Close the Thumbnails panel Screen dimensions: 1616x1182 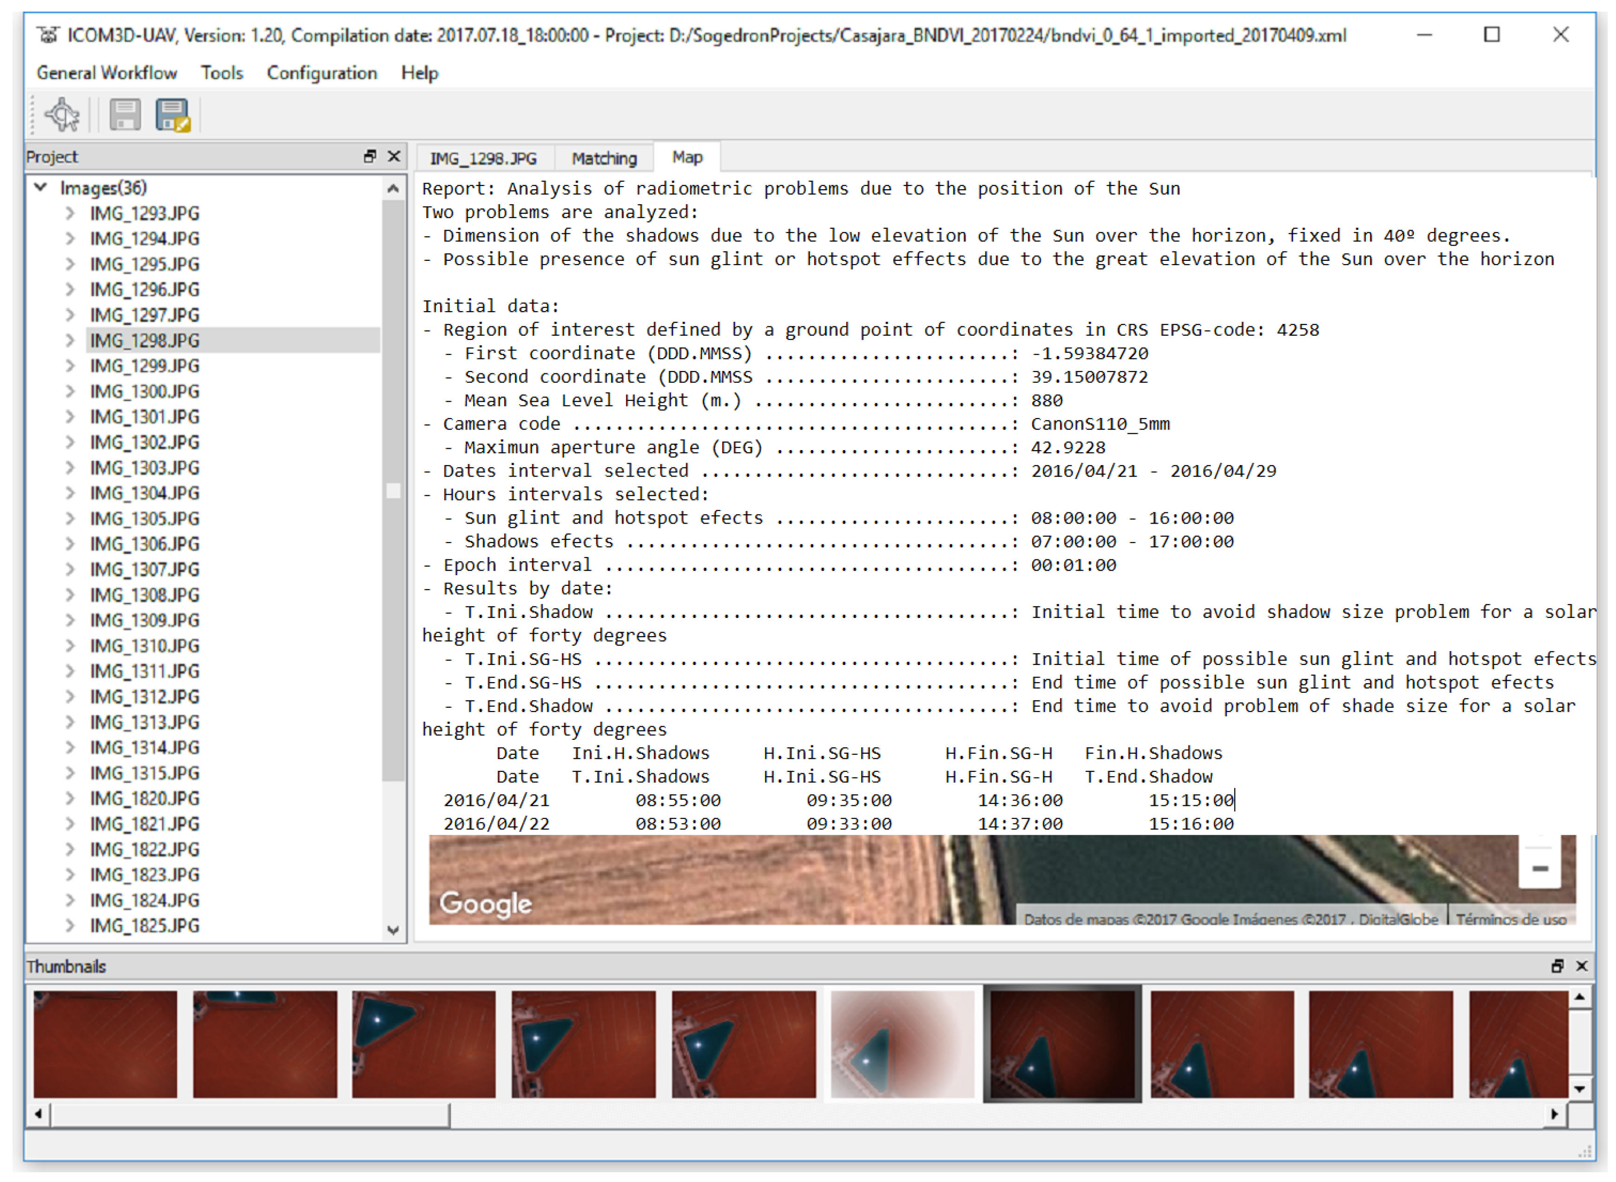tap(1582, 966)
